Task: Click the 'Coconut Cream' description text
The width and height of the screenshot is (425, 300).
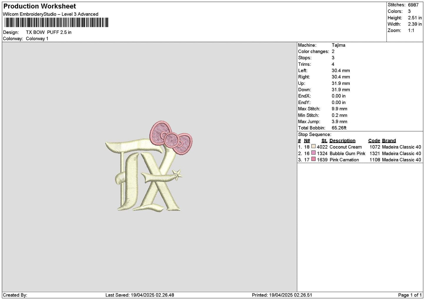Action: pos(346,147)
